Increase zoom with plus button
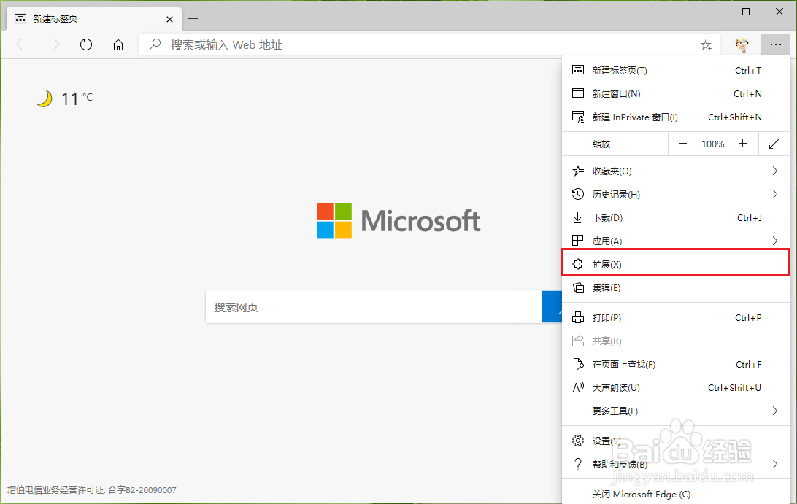The height and width of the screenshot is (504, 797). coord(742,144)
